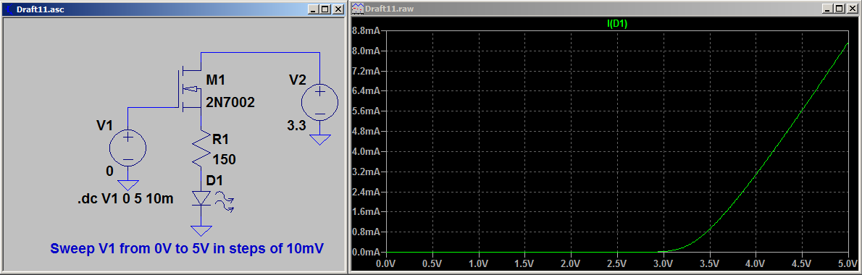Click the 3.3 voltage value of V2
The height and width of the screenshot is (275, 862).
pos(298,126)
